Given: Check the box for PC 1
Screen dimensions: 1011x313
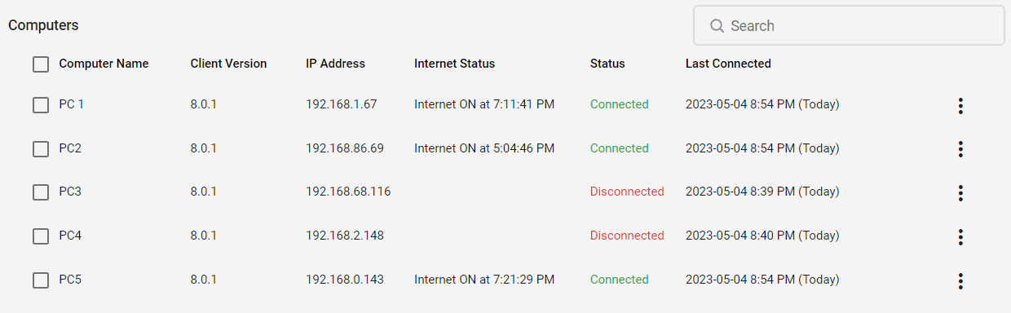Looking at the screenshot, I should pos(41,105).
